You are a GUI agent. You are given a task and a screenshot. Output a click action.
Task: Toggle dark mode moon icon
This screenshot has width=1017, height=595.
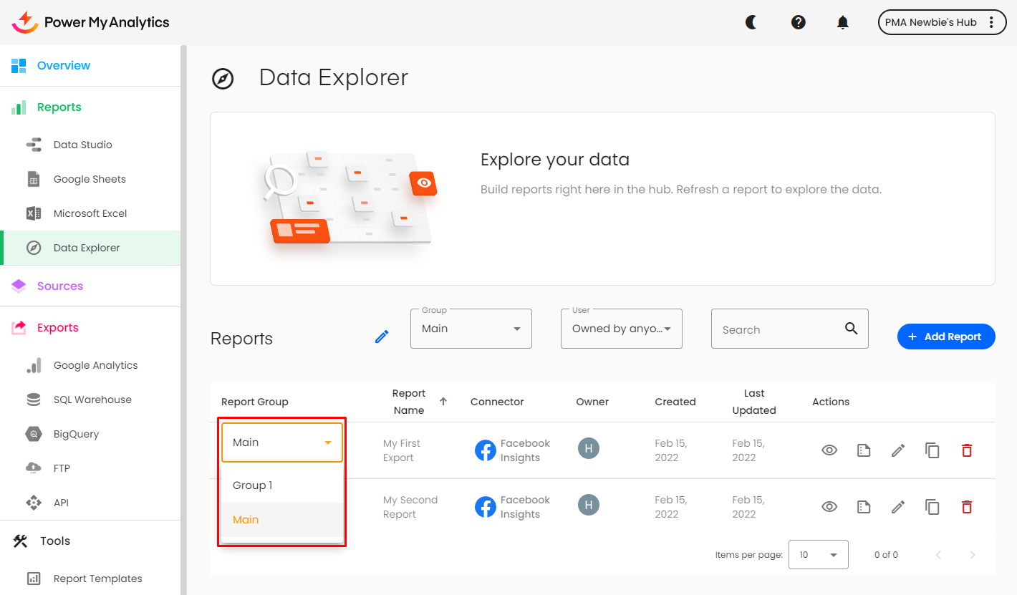tap(751, 22)
